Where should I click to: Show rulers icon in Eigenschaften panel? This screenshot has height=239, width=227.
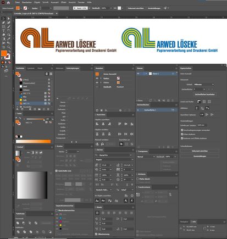click(199, 102)
